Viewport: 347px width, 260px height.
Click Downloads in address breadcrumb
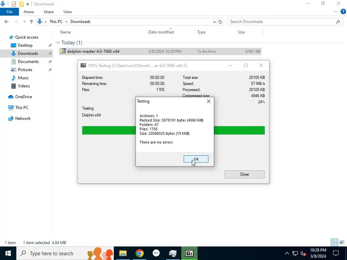tap(80, 22)
